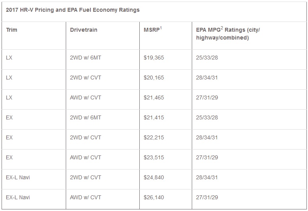
Task: Click the EX trim cell in the $23,515 row
Action: [x=9, y=157]
